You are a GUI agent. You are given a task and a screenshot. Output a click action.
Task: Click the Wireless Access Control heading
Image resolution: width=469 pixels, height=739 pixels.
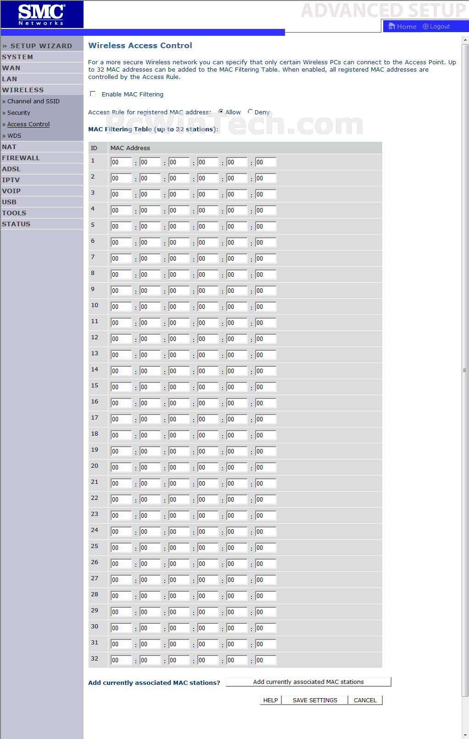[x=140, y=45]
